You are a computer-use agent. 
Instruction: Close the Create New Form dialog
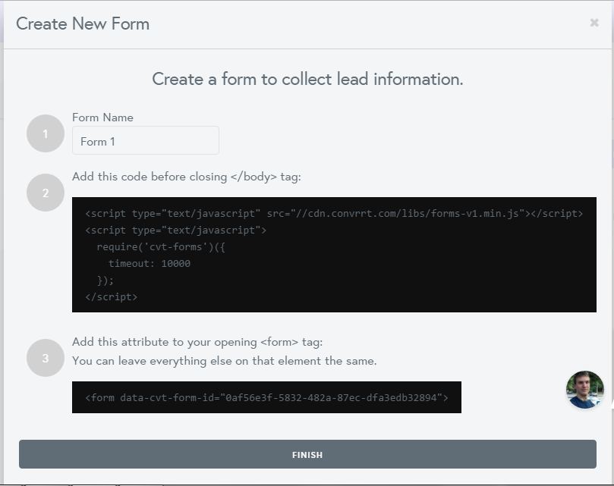point(594,23)
